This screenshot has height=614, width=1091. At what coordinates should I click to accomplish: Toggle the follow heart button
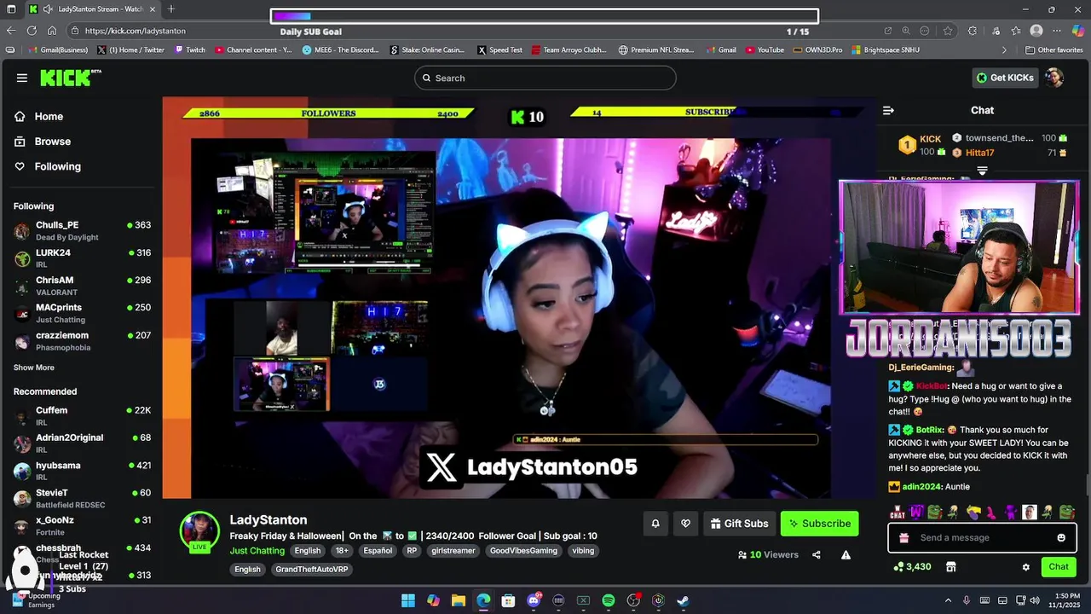685,524
